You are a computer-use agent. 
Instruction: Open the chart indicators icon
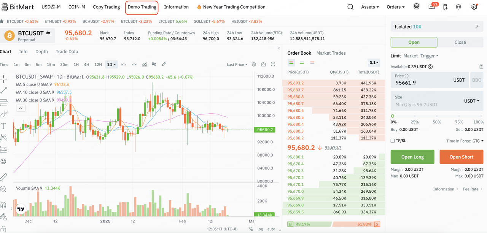[145, 65]
